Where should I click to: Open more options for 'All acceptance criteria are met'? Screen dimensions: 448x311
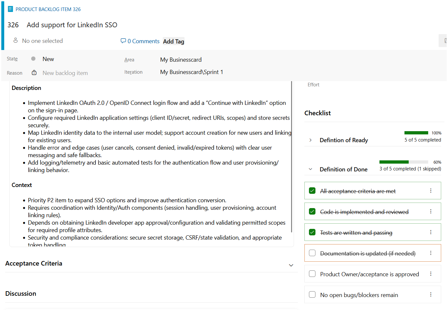(431, 191)
